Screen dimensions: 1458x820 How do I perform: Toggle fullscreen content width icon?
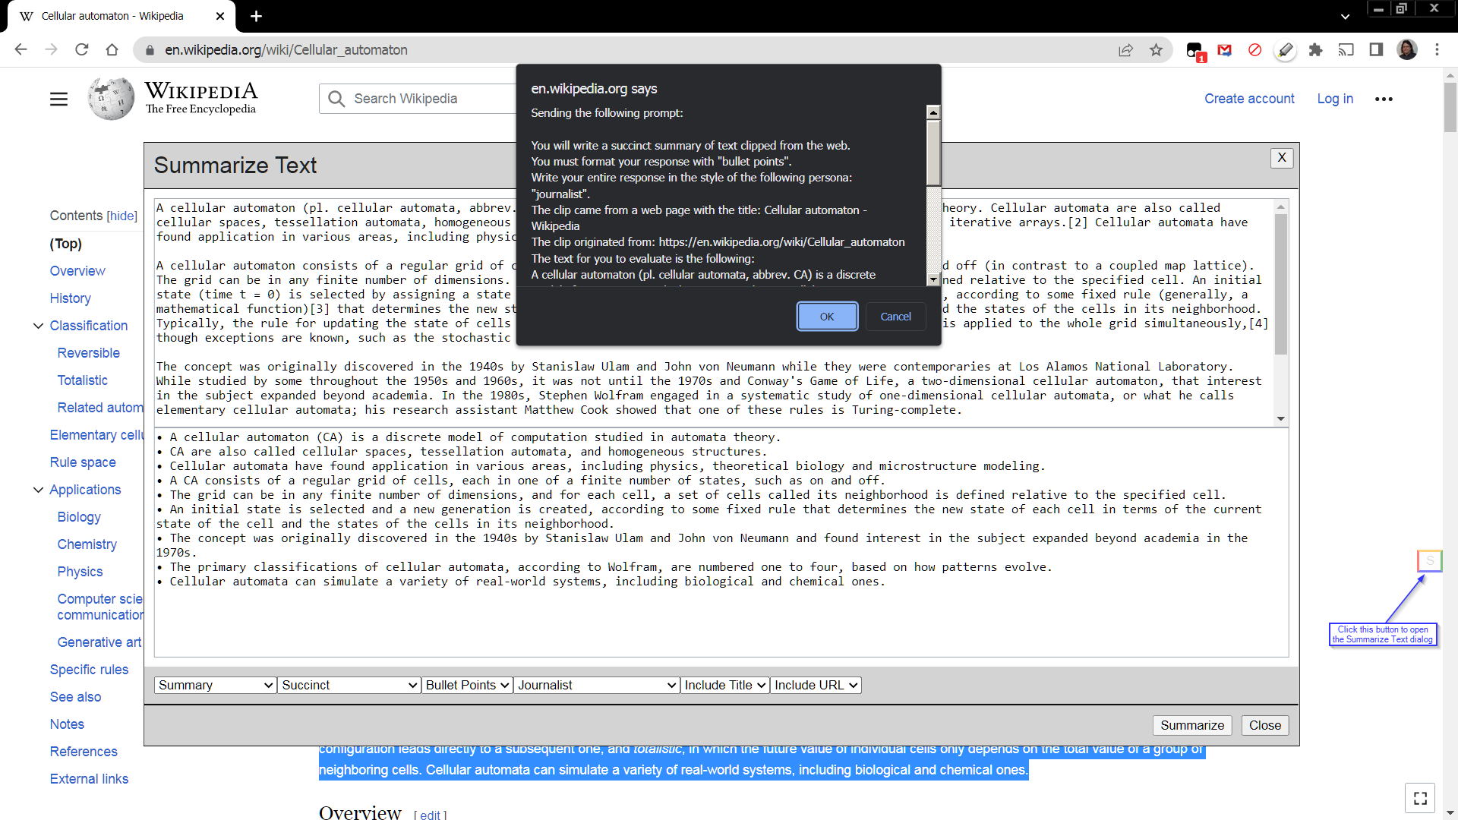(1420, 798)
